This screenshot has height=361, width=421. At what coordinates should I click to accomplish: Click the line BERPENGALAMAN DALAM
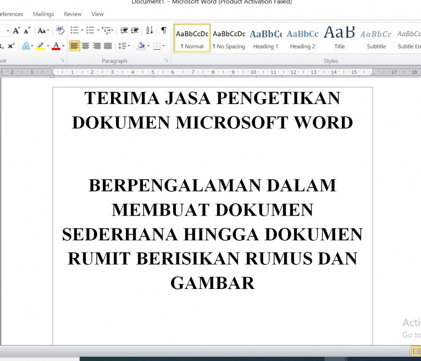pyautogui.click(x=213, y=185)
